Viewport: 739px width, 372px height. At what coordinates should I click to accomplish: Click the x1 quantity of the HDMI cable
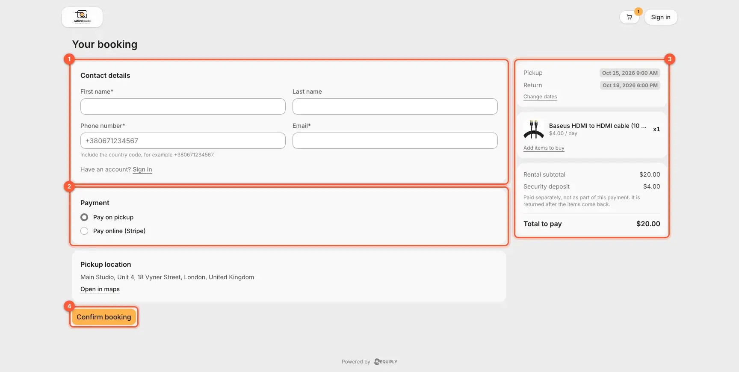[x=656, y=129]
